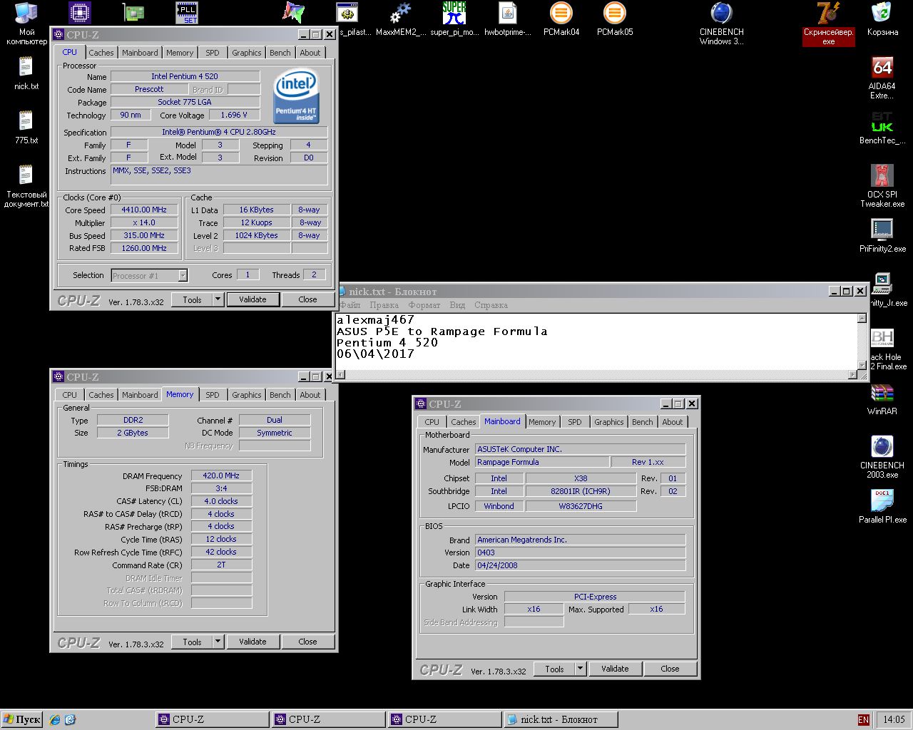Screen dimensions: 913x730
Task: Click Core Speed value 4410.00 MHz
Action: click(x=143, y=210)
